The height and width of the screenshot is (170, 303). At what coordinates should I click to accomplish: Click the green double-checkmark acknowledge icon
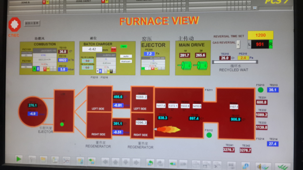point(283,167)
